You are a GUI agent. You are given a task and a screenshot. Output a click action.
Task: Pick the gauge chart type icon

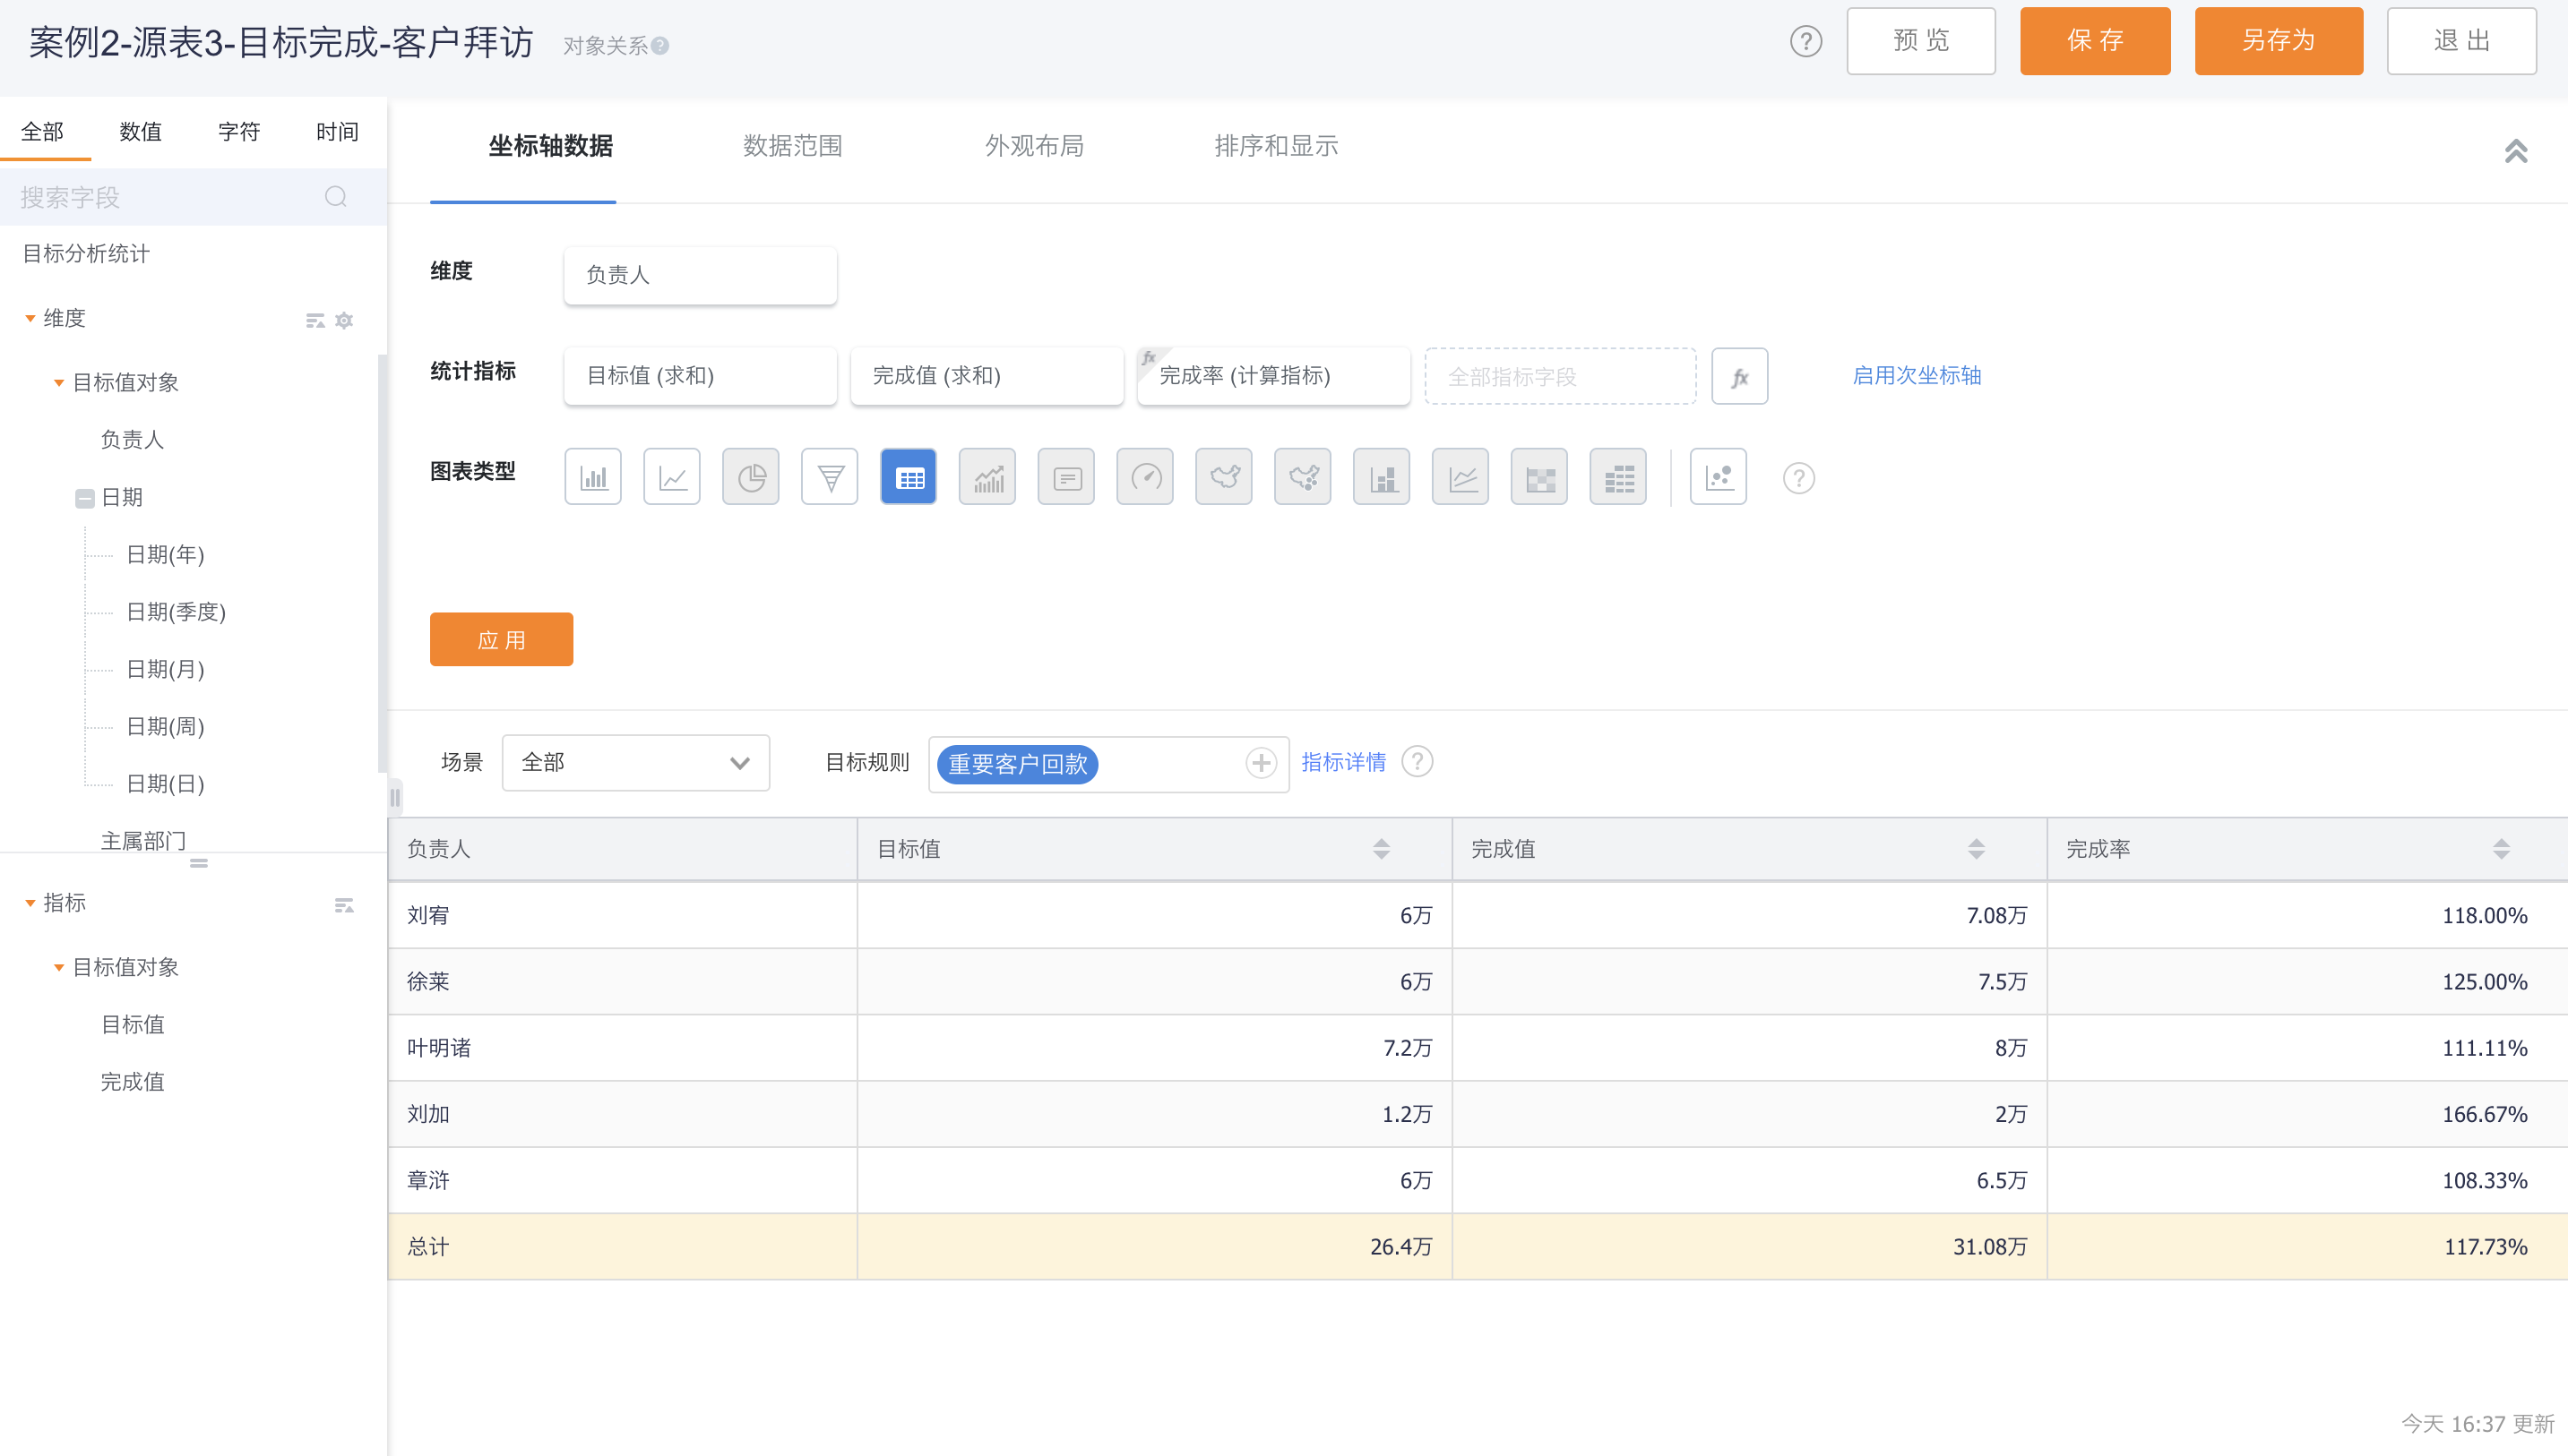1144,477
